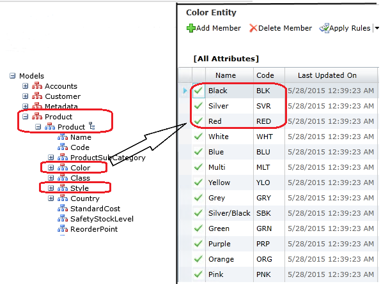Expand the Color entity node
Viewport: 381px width, 284px height.
(x=51, y=168)
